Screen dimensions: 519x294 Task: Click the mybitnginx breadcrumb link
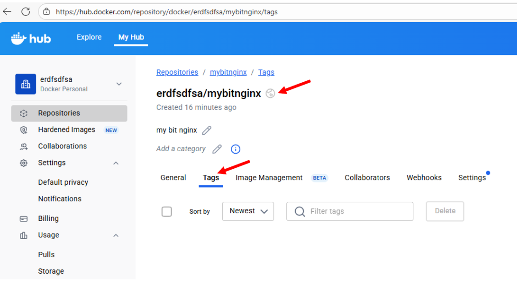click(x=228, y=72)
